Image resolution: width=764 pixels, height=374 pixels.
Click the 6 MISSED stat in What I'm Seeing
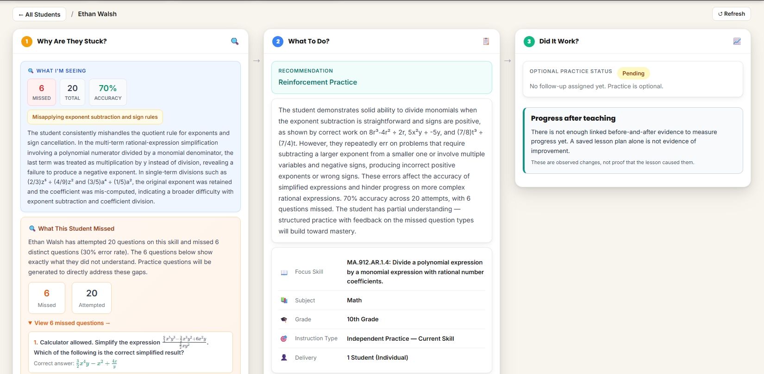42,92
